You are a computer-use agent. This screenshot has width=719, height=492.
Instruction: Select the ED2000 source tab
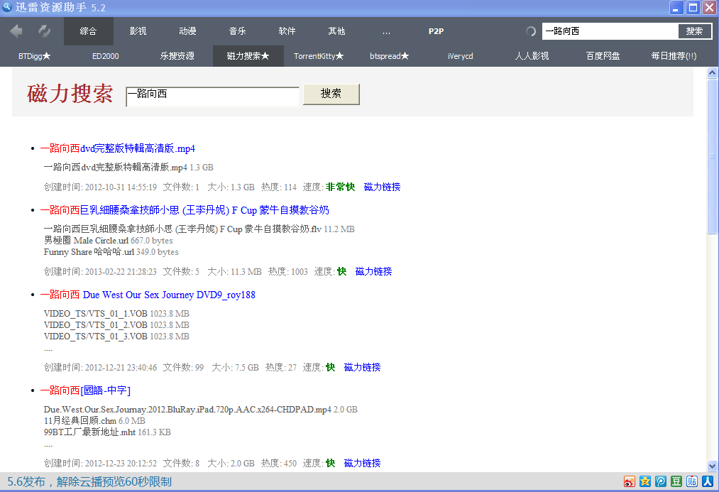[106, 56]
